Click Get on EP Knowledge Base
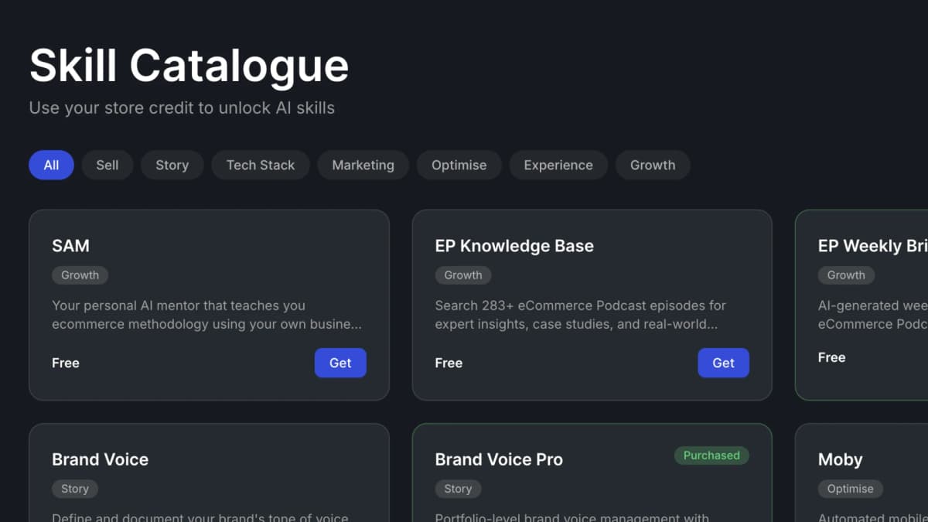The image size is (928, 522). click(723, 363)
